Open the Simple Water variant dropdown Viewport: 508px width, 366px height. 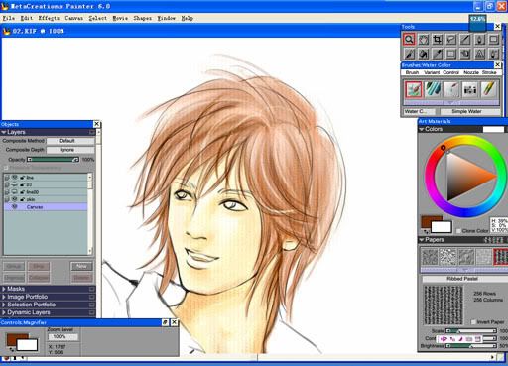[x=469, y=111]
